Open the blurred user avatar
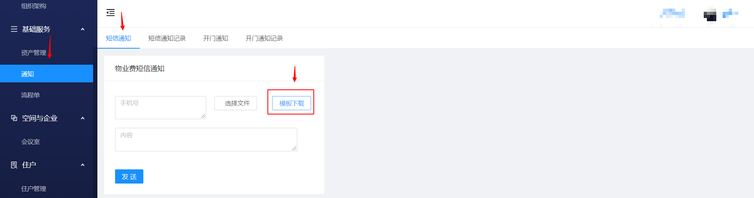 (710, 15)
